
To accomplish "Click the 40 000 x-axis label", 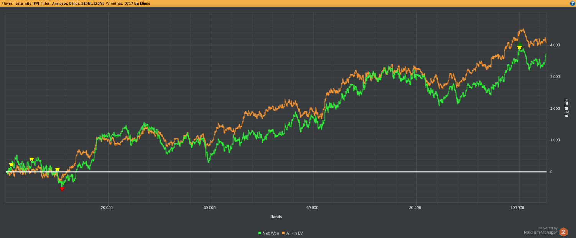I will coord(209,208).
